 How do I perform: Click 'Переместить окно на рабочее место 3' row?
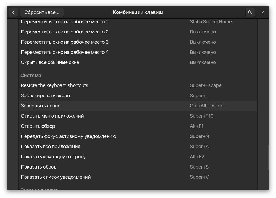138,42
